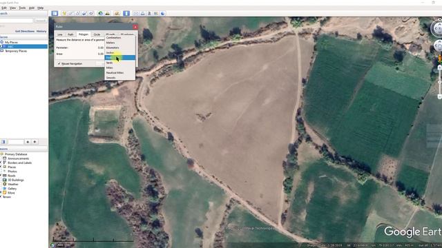The width and height of the screenshot is (442, 248).
Task: Choose Meters from the units list
Action: [119, 43]
